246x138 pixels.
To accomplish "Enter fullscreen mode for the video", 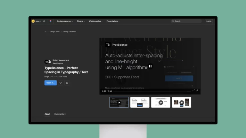I will [193, 91].
